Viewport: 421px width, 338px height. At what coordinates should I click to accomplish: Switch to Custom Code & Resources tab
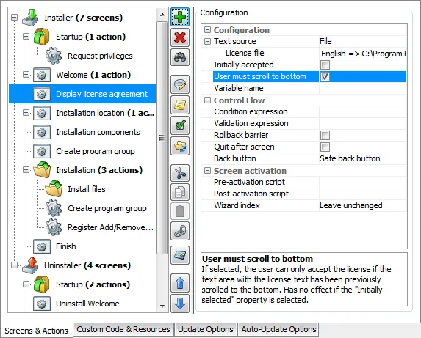[x=123, y=329]
